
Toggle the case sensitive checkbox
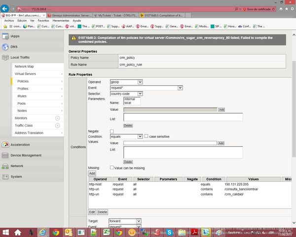[x=146, y=136]
